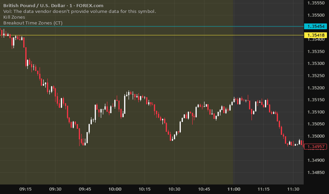Click the 1.35150 price axis value
329x194 pixels.
(316, 99)
